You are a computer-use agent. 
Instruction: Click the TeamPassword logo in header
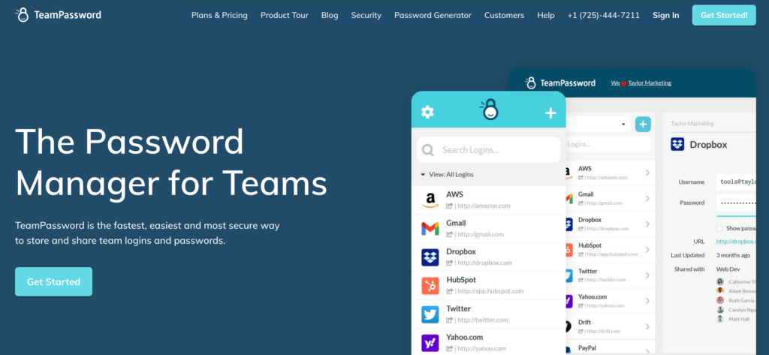coord(59,15)
